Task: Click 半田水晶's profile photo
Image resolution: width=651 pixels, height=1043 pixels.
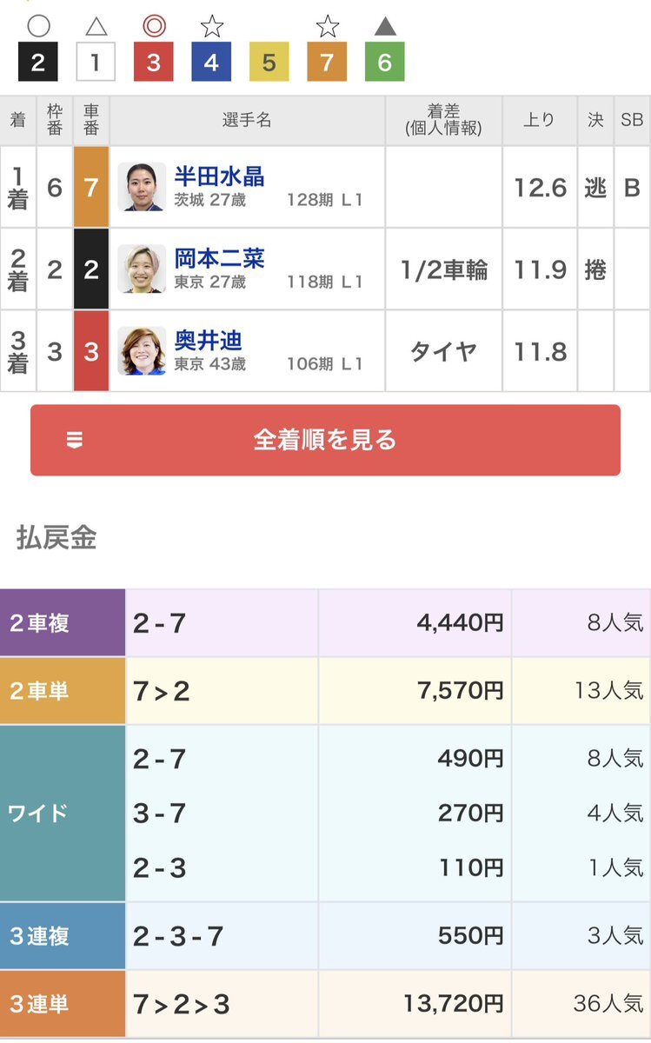Action: coord(142,186)
